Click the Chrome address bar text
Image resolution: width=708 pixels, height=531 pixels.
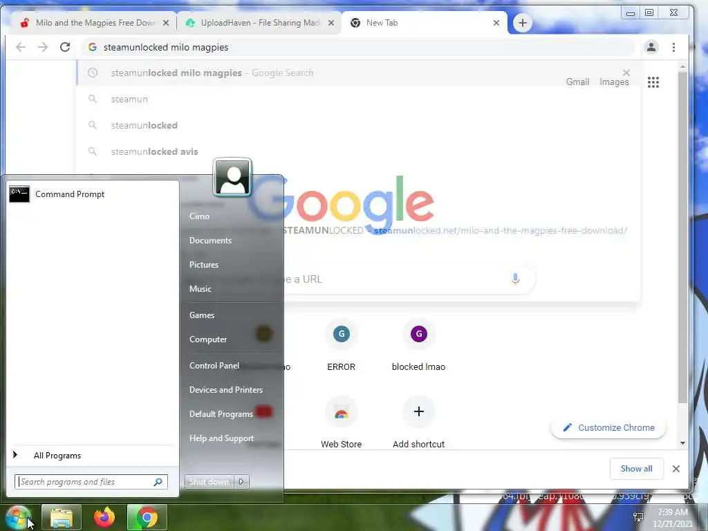(166, 47)
